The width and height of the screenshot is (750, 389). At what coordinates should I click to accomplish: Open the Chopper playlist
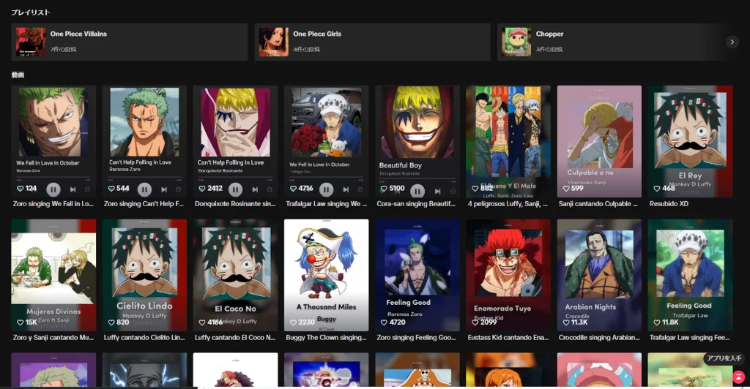click(615, 42)
